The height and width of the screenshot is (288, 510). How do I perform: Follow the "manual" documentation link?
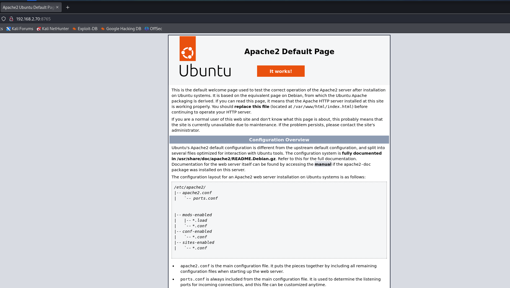[323, 164]
